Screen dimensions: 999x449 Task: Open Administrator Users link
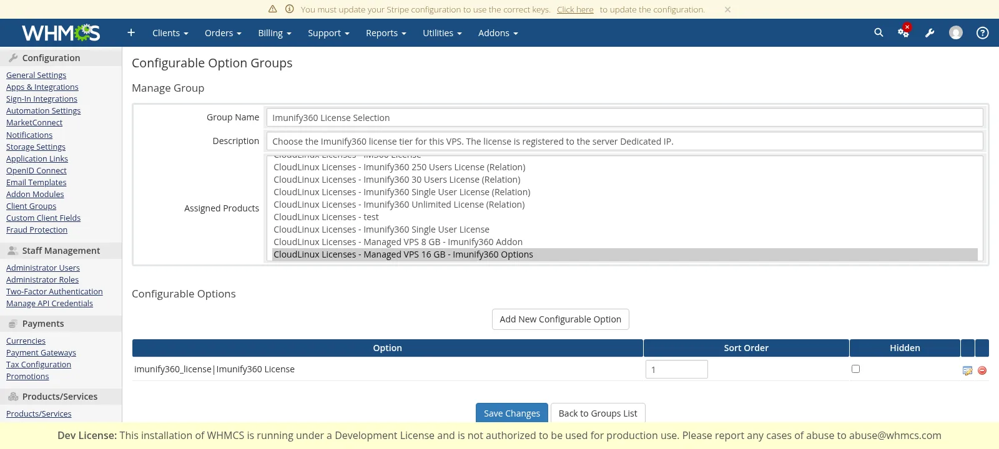pyautogui.click(x=43, y=268)
